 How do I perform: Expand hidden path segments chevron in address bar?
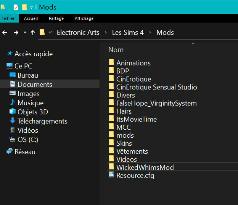click(x=50, y=32)
